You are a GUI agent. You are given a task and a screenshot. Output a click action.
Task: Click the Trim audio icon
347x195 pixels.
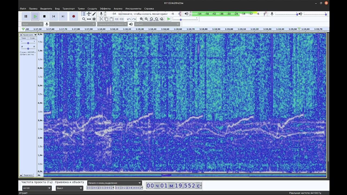[x=117, y=19]
